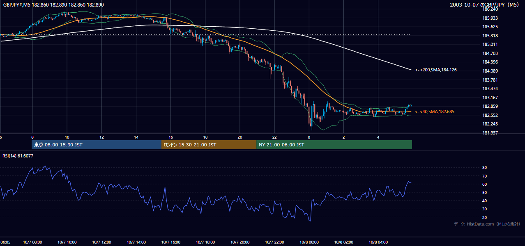
Task: Click the 10/8 02:00 bottom time label
Action: point(344,242)
